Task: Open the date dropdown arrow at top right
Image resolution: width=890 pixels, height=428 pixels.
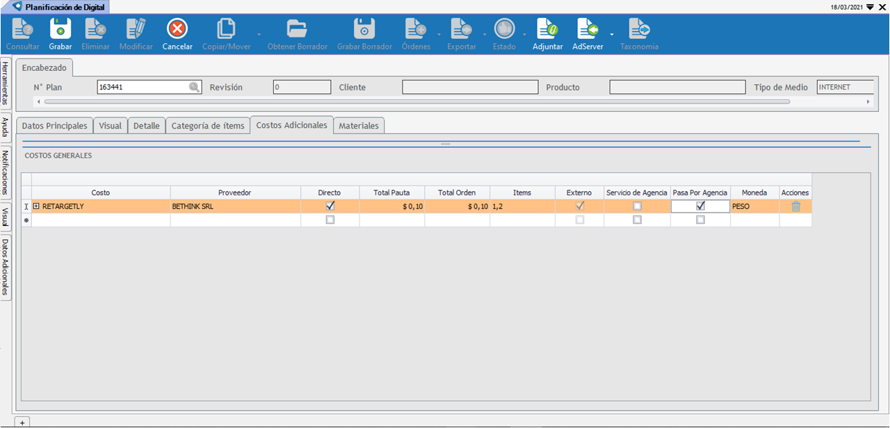Action: coord(870,7)
